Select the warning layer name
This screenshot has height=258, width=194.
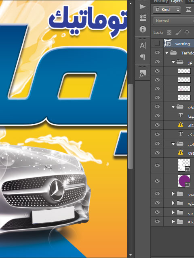click(x=182, y=44)
